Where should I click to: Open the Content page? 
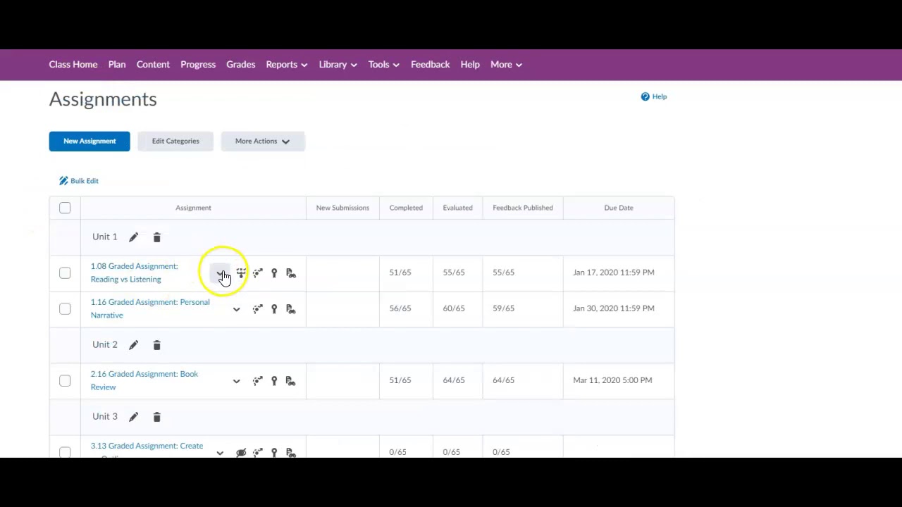(x=153, y=65)
